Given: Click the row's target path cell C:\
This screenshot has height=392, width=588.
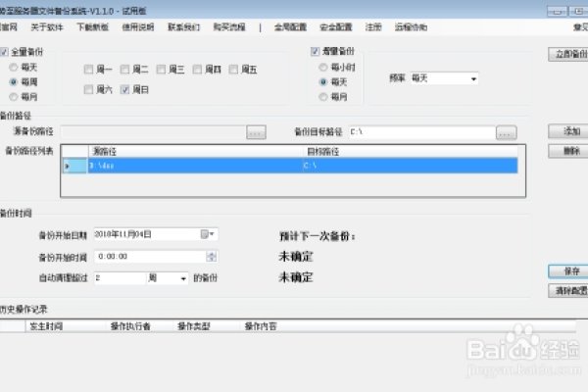Looking at the screenshot, I should [411, 166].
